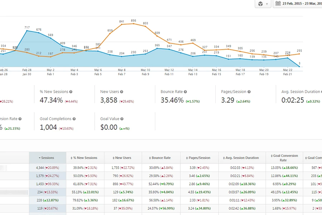Click the 717 data point on blue line
This screenshot has width=322, height=215.
click(27, 31)
